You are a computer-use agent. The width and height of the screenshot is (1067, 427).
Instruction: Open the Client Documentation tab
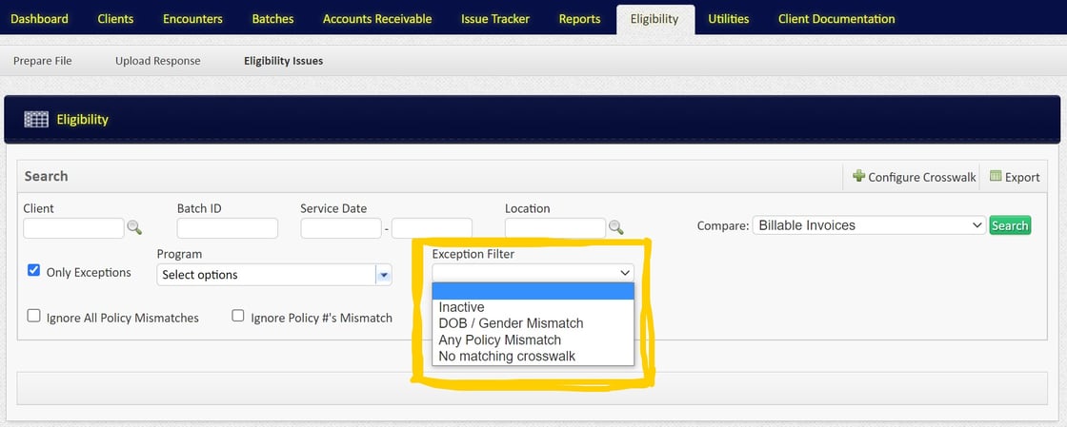coord(837,19)
